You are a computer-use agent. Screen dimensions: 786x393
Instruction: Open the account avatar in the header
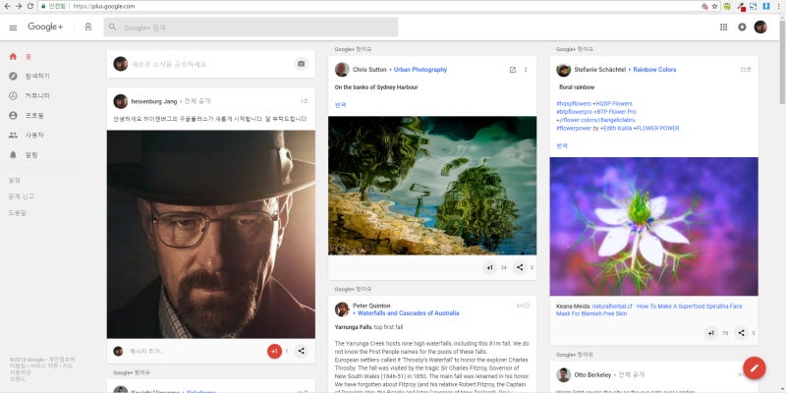pos(760,28)
